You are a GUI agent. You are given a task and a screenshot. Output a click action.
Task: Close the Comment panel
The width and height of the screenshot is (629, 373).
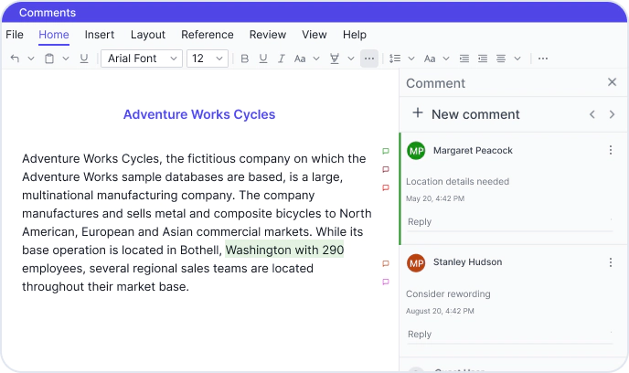(x=612, y=82)
